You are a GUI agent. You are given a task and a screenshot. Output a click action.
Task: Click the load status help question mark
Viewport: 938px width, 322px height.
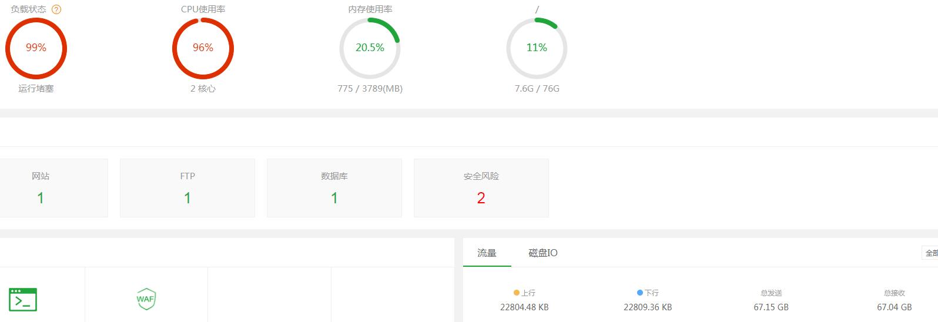click(56, 9)
